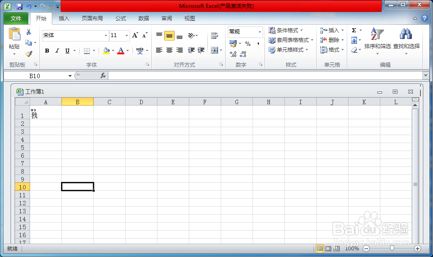Screen dimensions: 433x257
Task: Click the Fill down icon
Action: (x=354, y=40)
